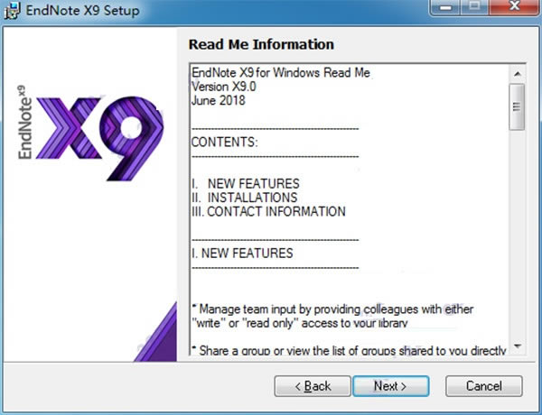Click the scrollbar up arrow
Viewport: 542px width, 415px height.
coord(517,74)
